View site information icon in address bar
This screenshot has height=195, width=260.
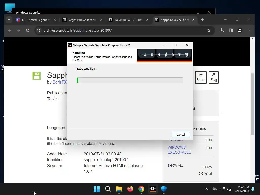point(39,30)
